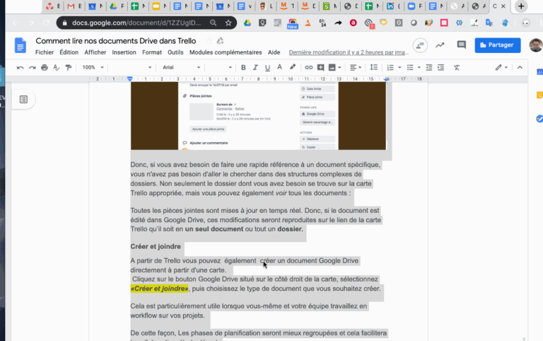Open numbered list dropdown arrow
The image size is (543, 341).
pos(399,68)
